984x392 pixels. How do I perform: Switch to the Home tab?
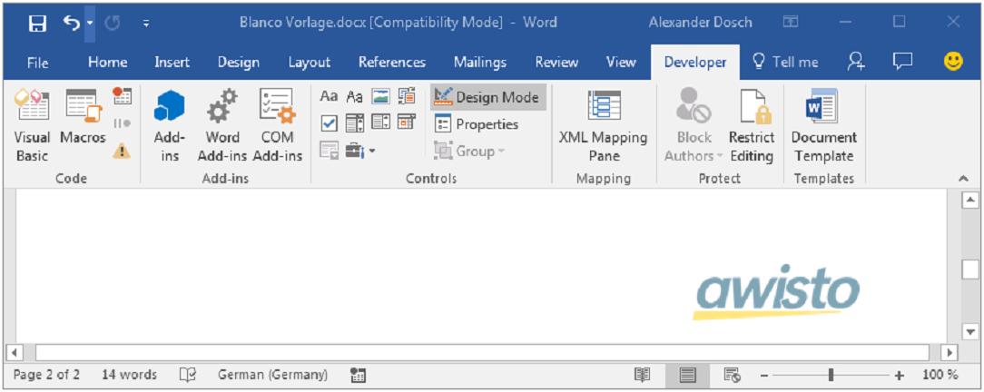tap(107, 62)
